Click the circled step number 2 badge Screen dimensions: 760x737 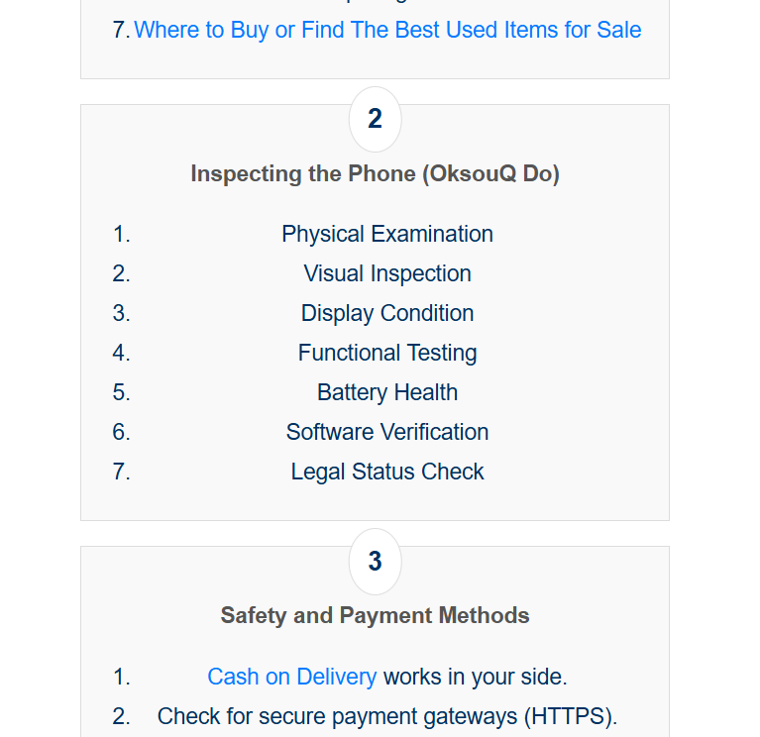tap(375, 119)
